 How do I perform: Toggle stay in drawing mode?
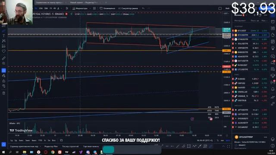(x=4, y=76)
